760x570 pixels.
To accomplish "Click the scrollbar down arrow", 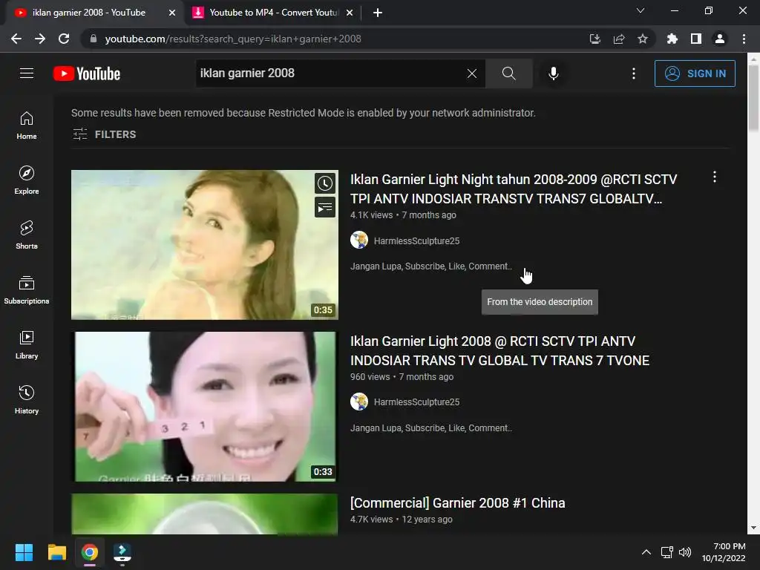I will tap(753, 528).
